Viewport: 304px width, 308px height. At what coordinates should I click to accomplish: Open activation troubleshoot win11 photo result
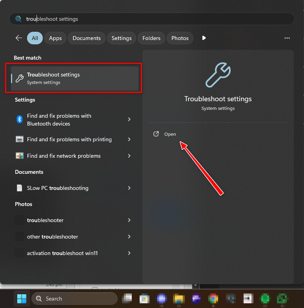74,253
